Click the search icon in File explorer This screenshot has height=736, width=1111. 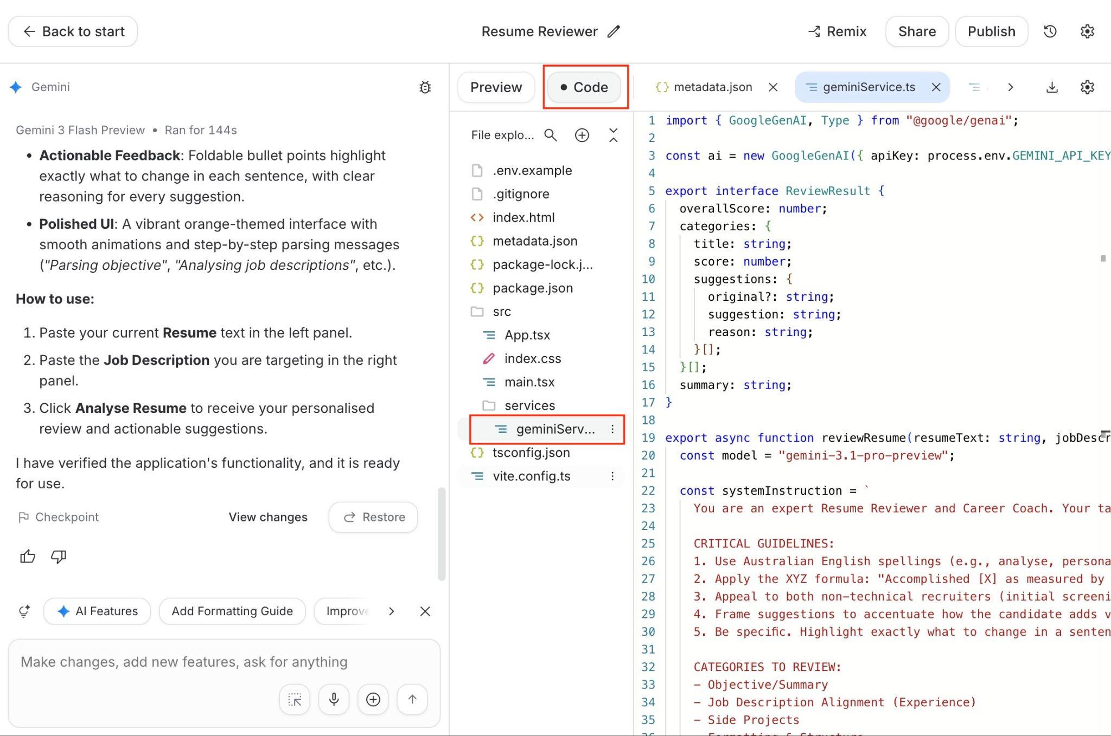[551, 135]
